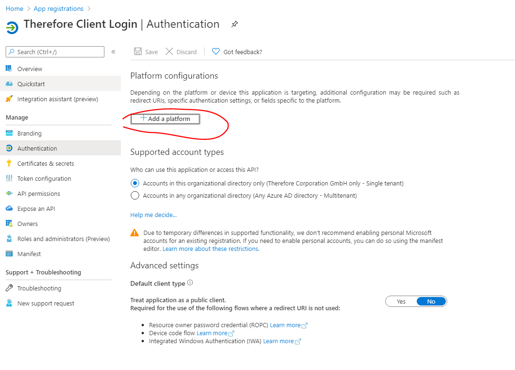The image size is (515, 370).
Task: Click external link icon after ROPC Learn more
Action: coord(304,325)
